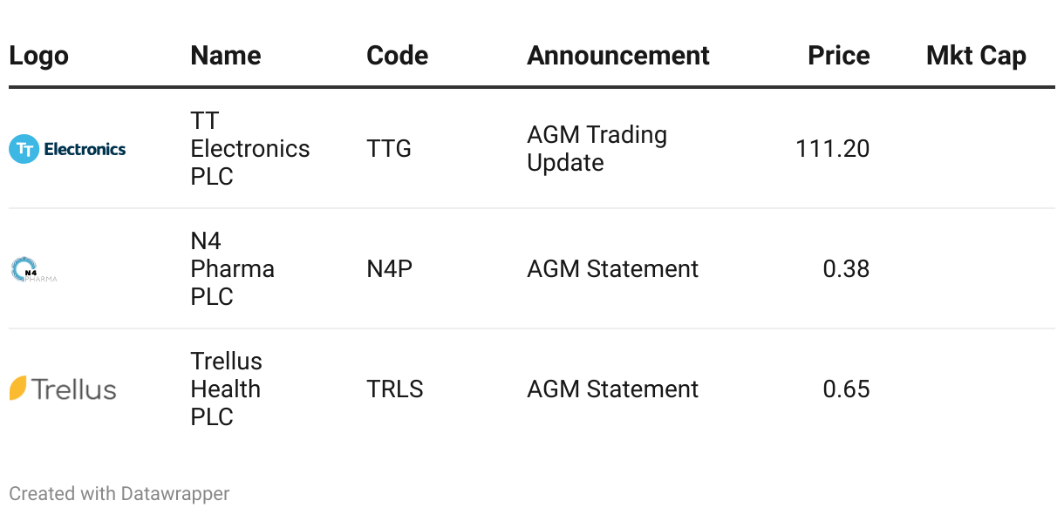Click the Logo column header
Viewport: 1064px width, 514px height.
click(x=38, y=56)
